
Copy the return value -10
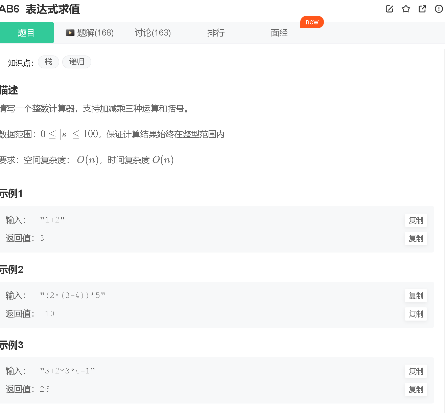tap(416, 314)
